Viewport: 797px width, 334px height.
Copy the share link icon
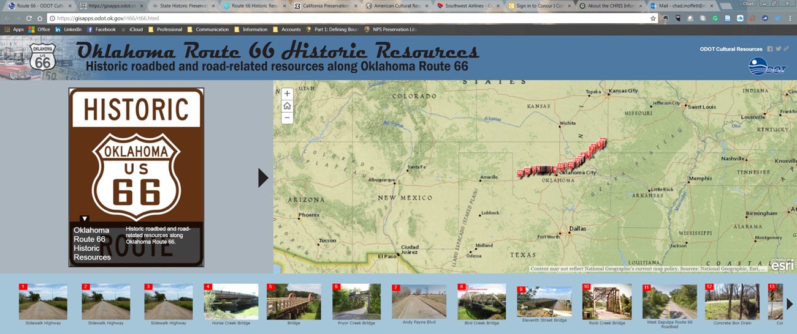786,49
